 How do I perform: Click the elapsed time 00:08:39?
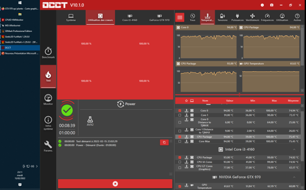point(67,126)
